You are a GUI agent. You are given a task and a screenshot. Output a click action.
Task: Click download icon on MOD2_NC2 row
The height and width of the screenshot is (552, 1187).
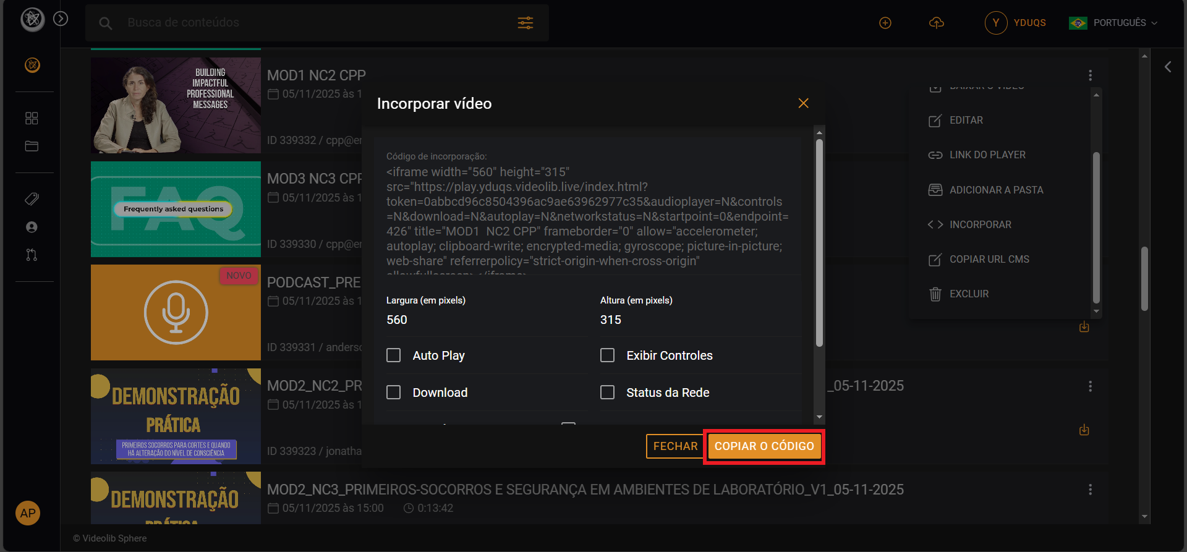(x=1084, y=430)
